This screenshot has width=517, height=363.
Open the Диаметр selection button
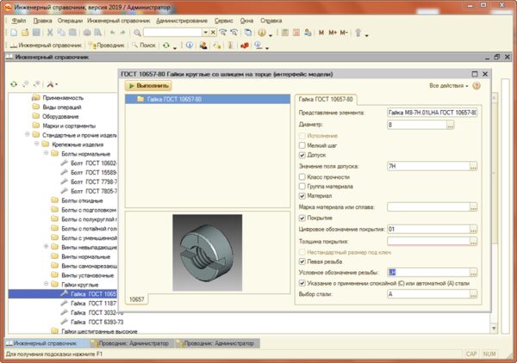click(450, 125)
